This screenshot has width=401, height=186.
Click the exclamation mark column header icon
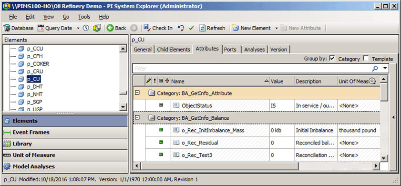155,81
